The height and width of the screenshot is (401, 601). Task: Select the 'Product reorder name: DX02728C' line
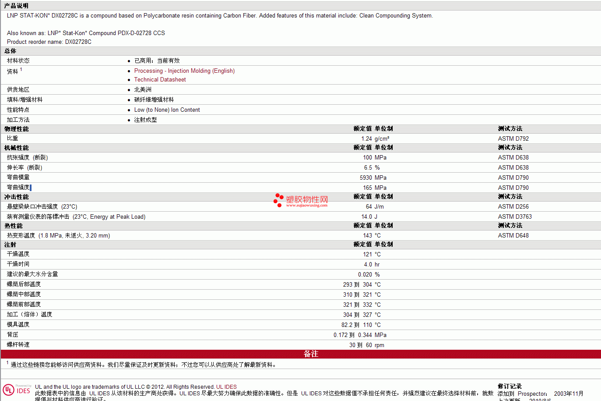49,42
